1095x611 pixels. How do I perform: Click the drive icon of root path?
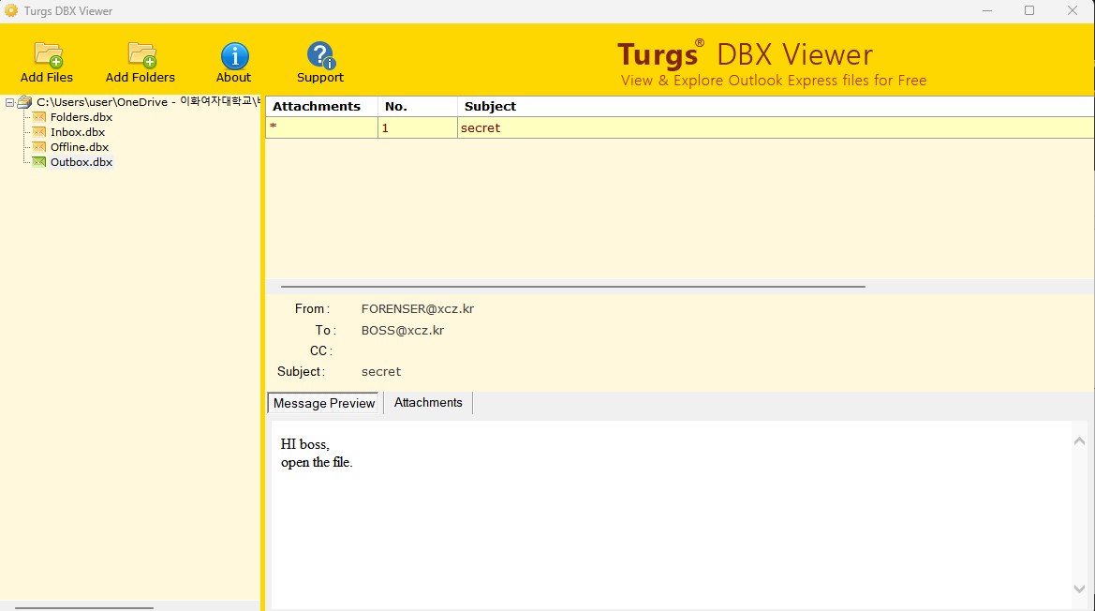24,102
